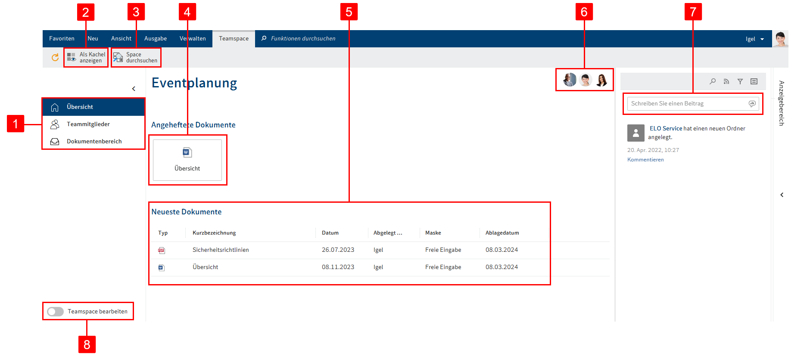
Task: Switch to the Favoriten tab
Action: point(62,39)
